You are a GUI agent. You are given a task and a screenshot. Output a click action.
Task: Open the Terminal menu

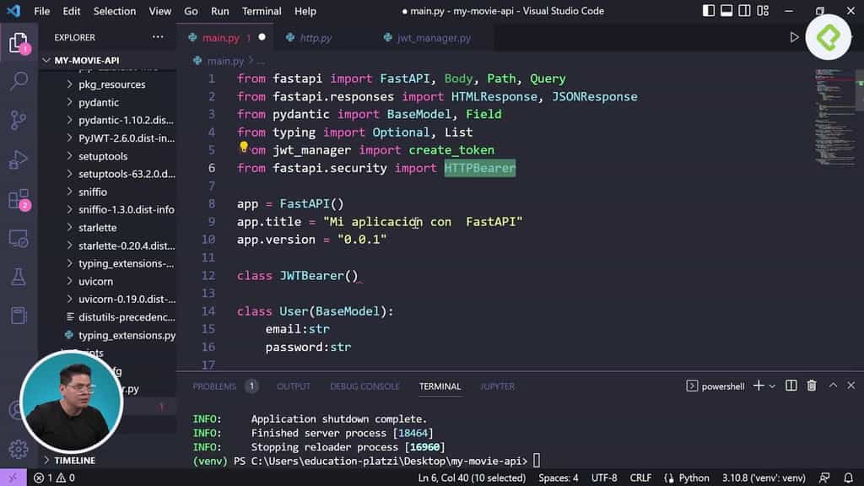pos(262,11)
